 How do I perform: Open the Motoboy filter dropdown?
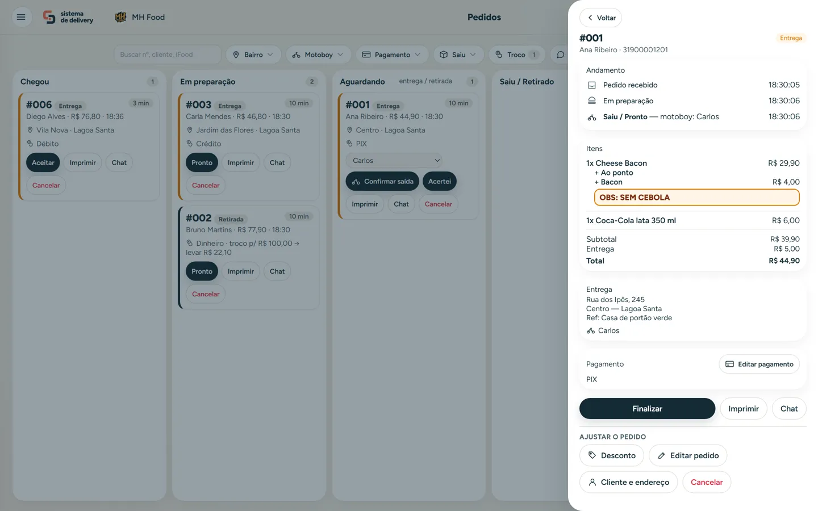point(318,55)
